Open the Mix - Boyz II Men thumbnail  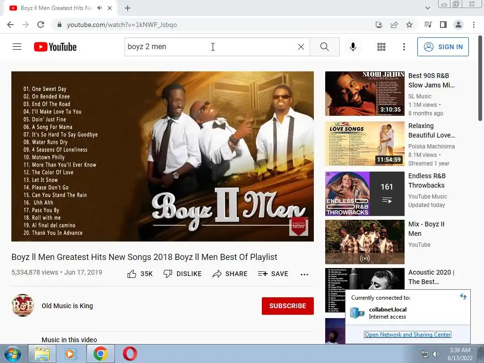(364, 242)
